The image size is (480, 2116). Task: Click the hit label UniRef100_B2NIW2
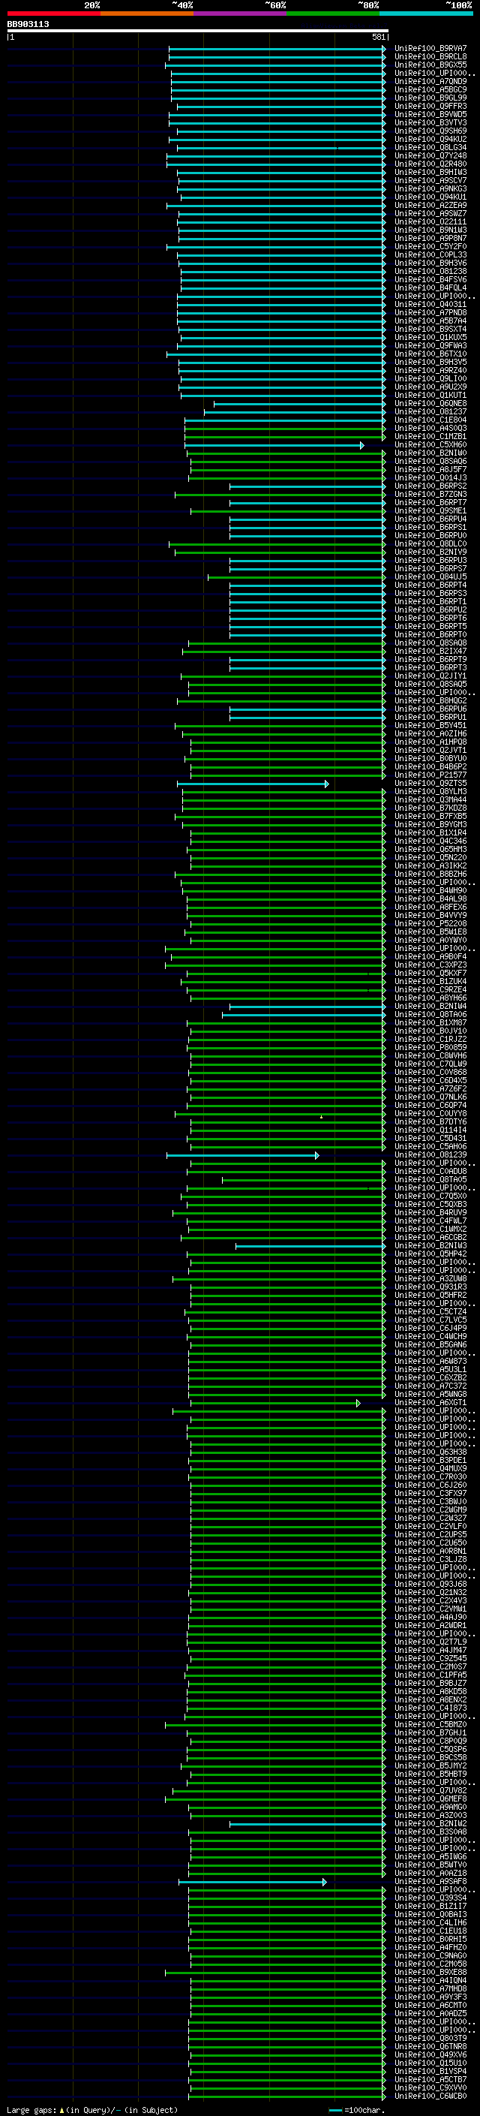click(x=430, y=1825)
